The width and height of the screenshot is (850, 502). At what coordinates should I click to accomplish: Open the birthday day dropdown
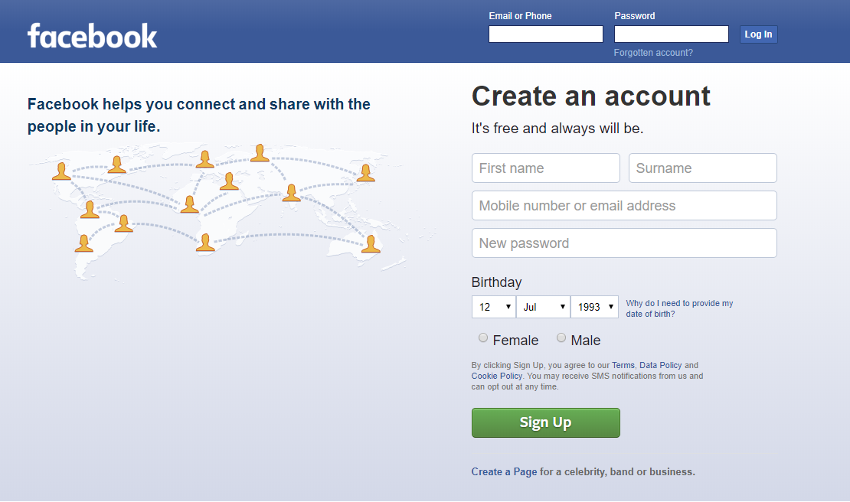pos(493,307)
